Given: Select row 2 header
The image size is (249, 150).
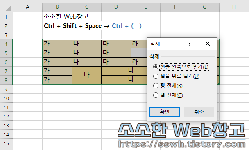Looking at the screenshot, I should (x=7, y=26).
